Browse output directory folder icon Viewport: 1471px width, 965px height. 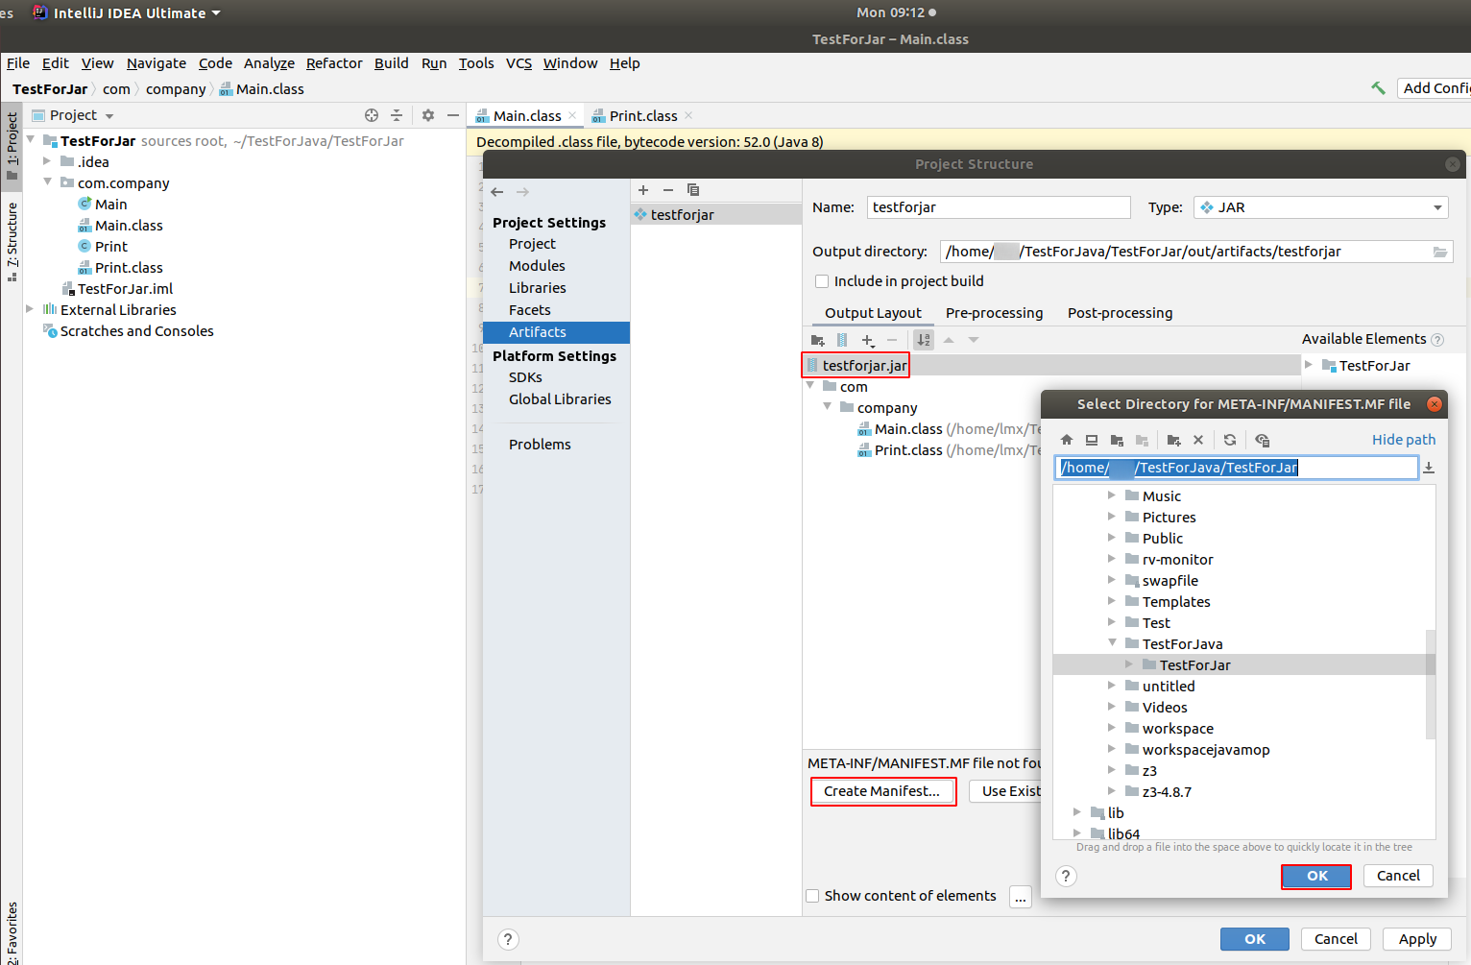(1440, 252)
